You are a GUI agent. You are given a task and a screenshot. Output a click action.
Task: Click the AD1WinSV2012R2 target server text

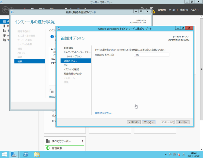pos(179,40)
